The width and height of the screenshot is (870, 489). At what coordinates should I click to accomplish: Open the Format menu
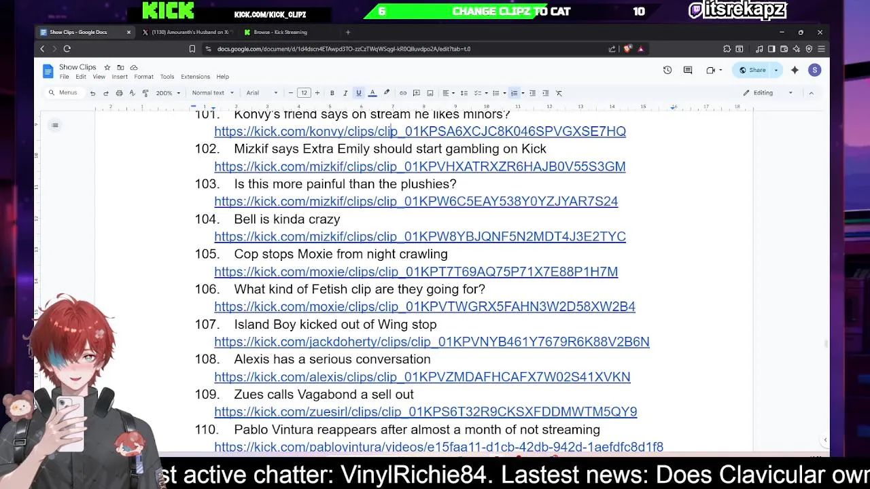click(143, 77)
